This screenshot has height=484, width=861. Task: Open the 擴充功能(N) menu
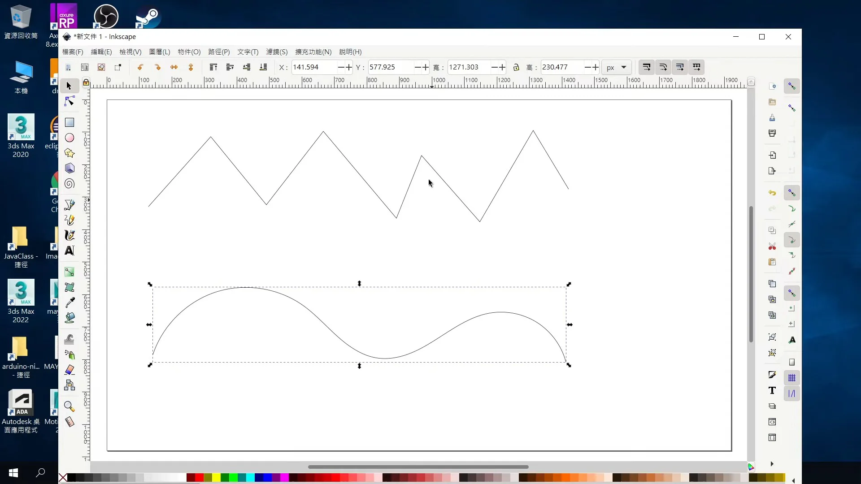(x=313, y=52)
